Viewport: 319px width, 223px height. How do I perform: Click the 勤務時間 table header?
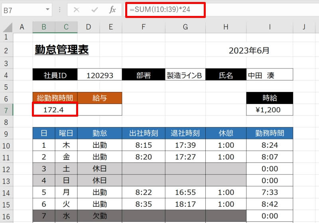click(x=270, y=133)
